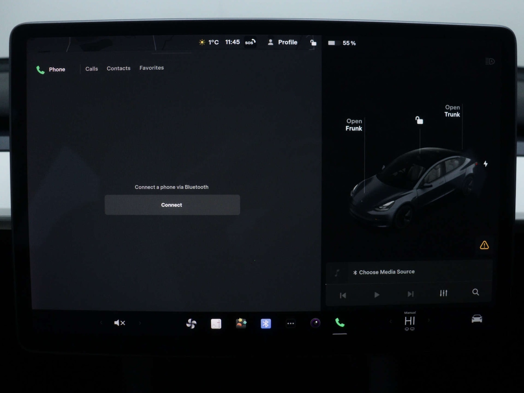Screen dimensions: 524x393
Task: Switch to the Favorites tab
Action: [x=152, y=68]
